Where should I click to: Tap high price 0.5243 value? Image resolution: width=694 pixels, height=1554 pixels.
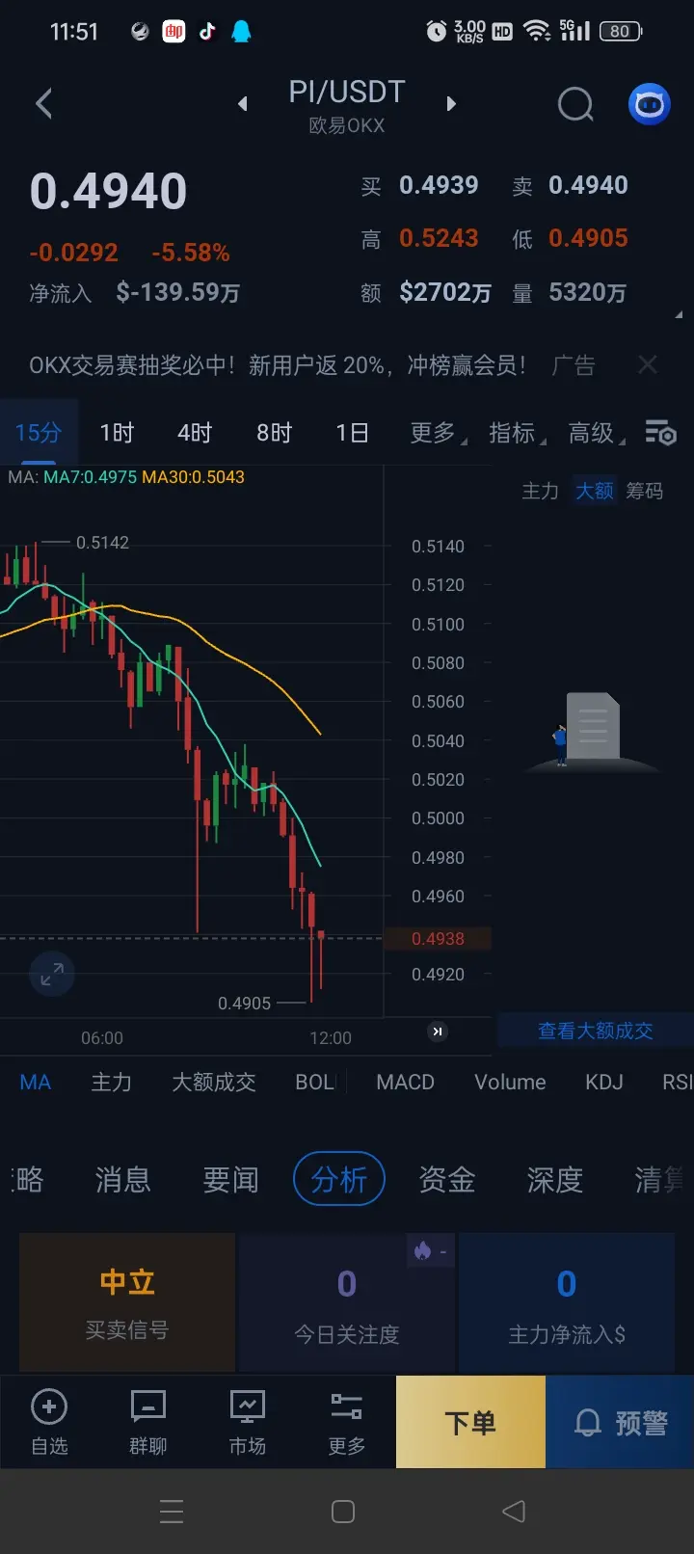coord(439,238)
